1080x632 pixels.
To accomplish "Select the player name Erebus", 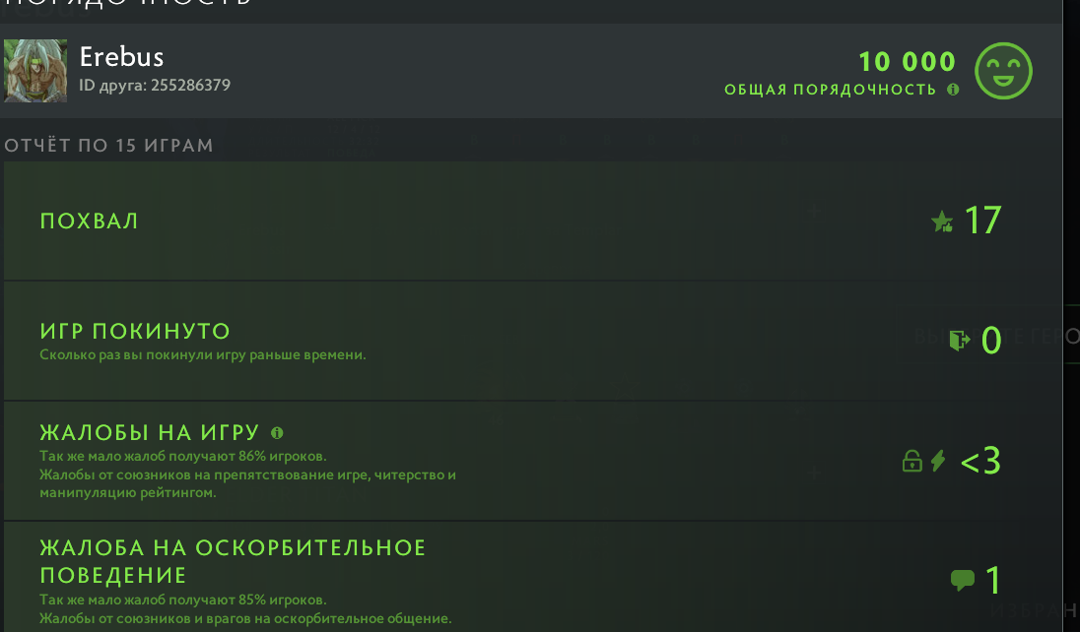I will (x=121, y=57).
